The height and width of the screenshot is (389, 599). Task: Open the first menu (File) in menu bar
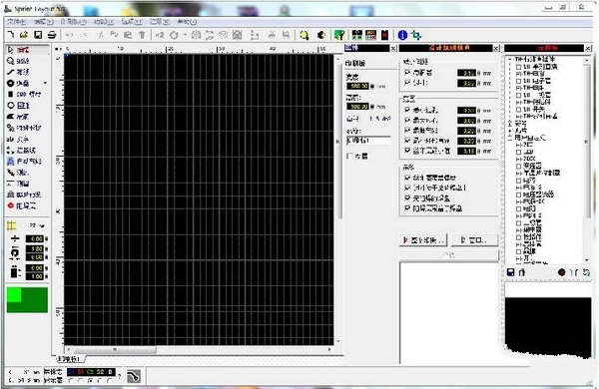coord(17,22)
